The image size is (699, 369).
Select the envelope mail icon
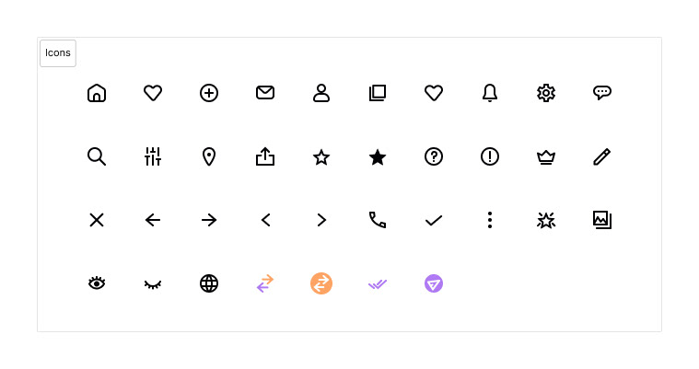click(265, 93)
